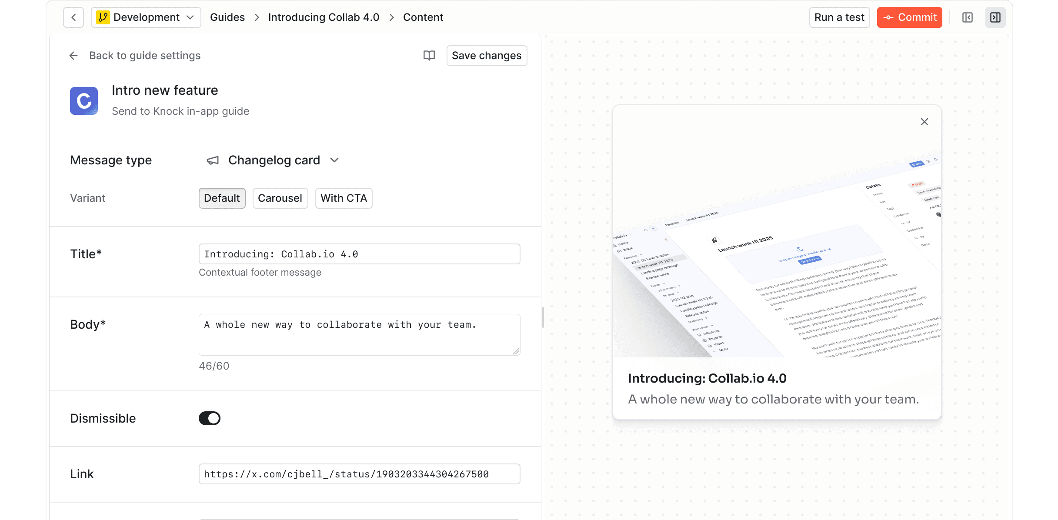Select the With CTA variant
Image resolution: width=1058 pixels, height=520 pixels.
click(x=344, y=198)
